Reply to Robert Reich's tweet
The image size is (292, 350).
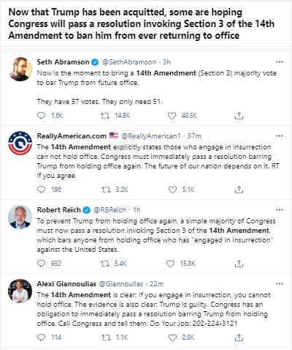[41, 264]
